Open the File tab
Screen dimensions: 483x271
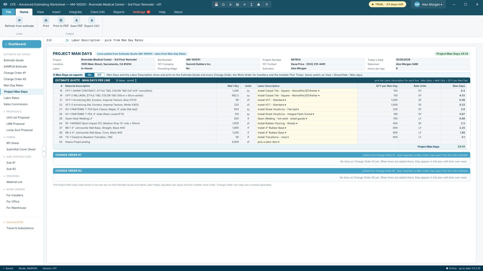pyautogui.click(x=8, y=12)
